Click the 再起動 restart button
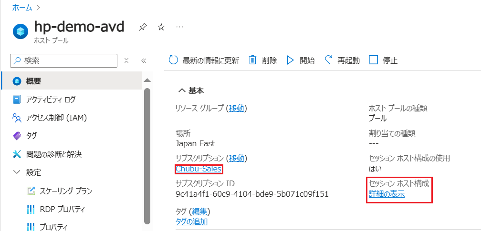 [x=342, y=60]
